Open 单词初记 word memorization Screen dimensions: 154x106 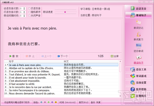pyautogui.click(x=138, y=25)
